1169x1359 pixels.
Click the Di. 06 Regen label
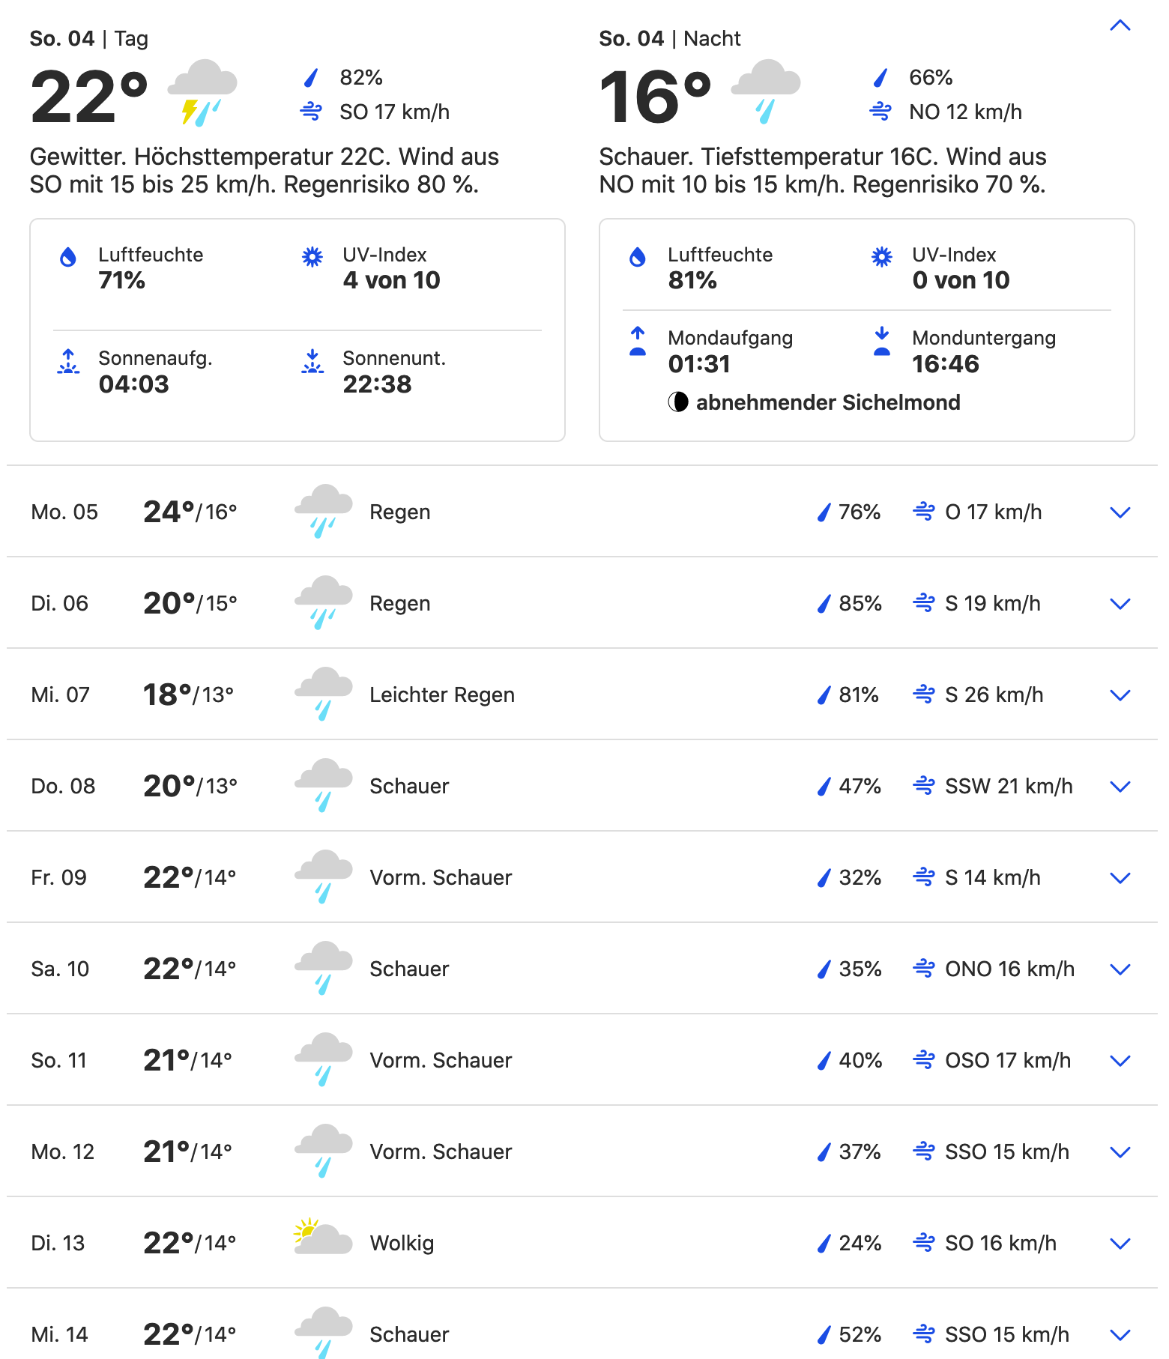click(399, 604)
